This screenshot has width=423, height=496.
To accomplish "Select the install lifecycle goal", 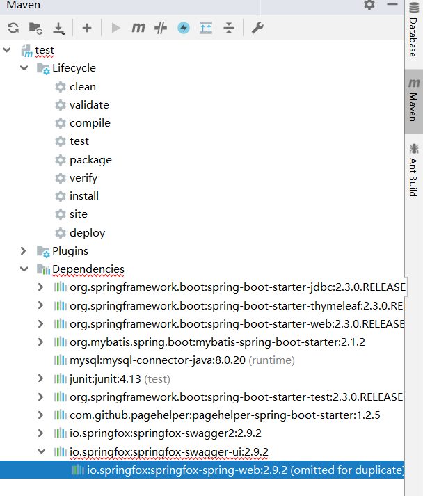I will [x=84, y=196].
